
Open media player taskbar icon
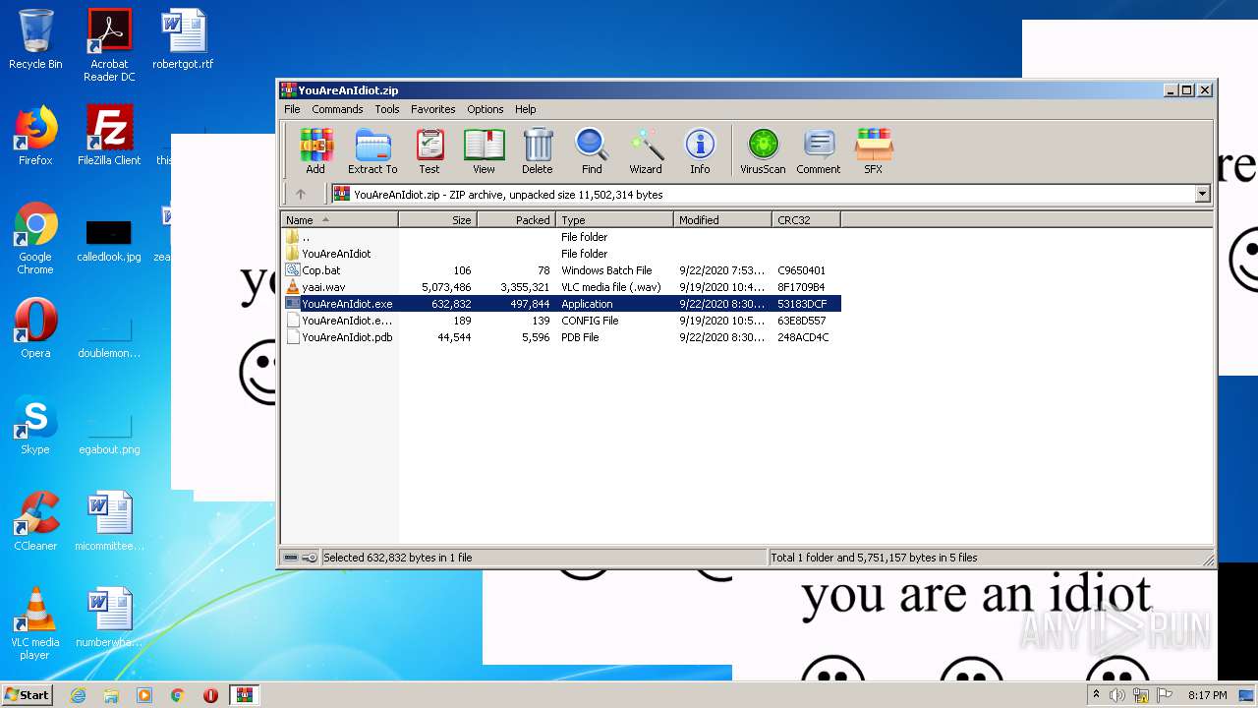[144, 695]
